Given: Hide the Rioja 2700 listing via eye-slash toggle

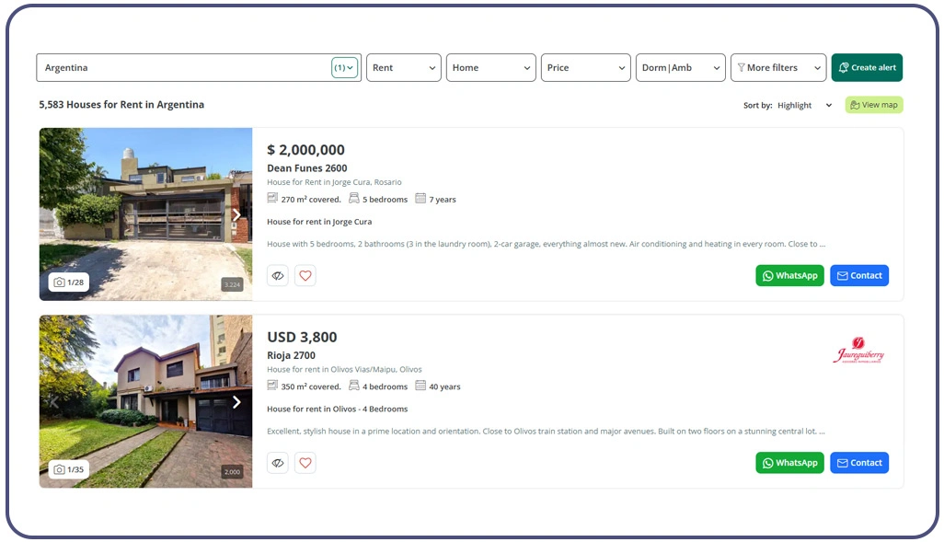Looking at the screenshot, I should pyautogui.click(x=278, y=463).
